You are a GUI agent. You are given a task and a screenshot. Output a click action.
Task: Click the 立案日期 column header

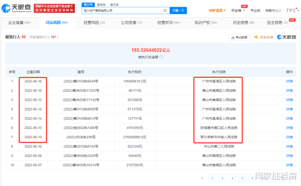coord(33,72)
